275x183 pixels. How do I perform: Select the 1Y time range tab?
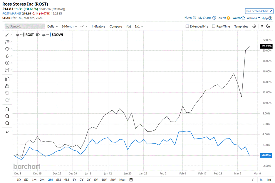(x=74, y=180)
